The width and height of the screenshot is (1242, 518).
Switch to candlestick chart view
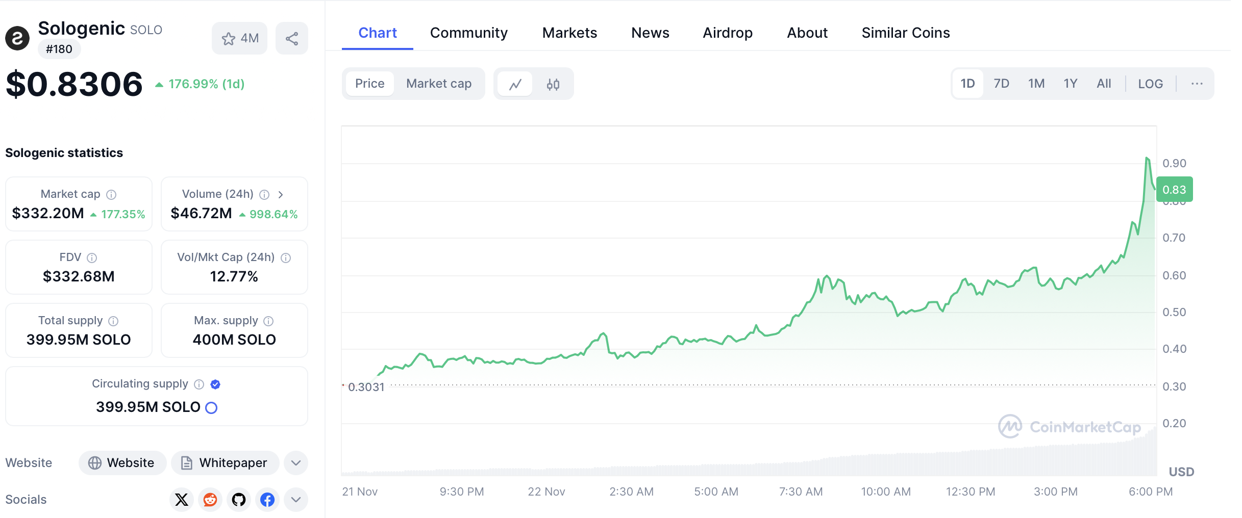553,84
